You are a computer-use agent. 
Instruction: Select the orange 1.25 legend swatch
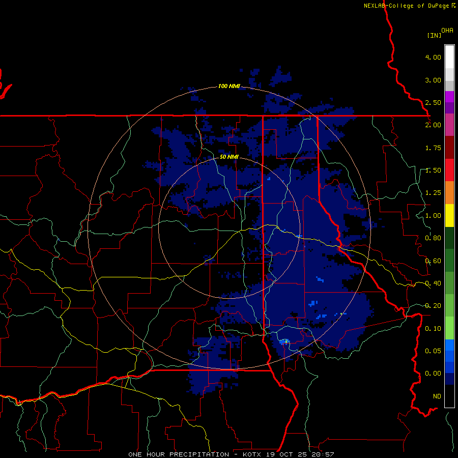449,193
